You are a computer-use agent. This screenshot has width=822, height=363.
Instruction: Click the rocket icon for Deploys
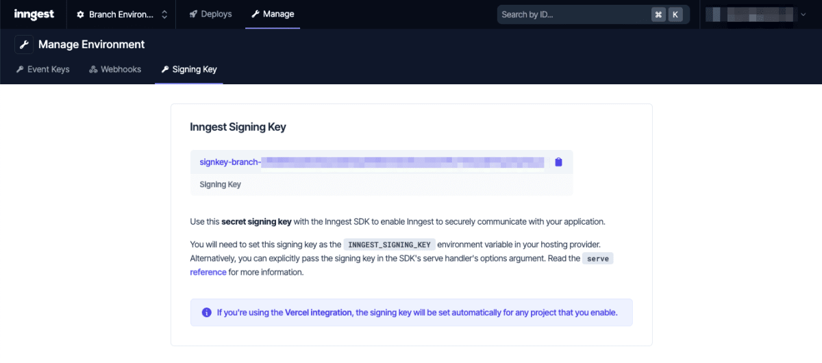pyautogui.click(x=194, y=14)
